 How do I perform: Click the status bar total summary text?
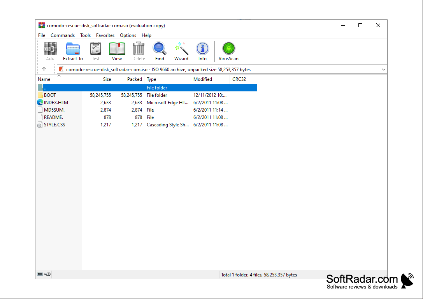click(259, 275)
